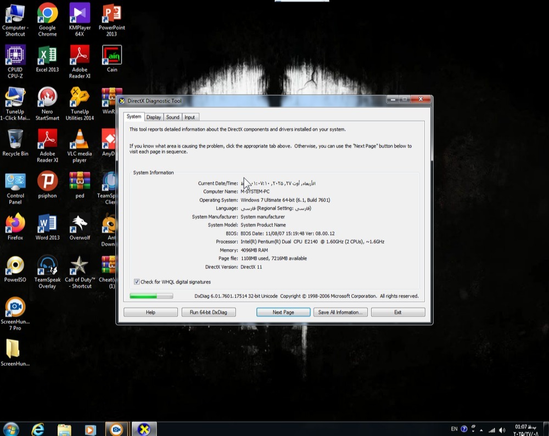Open Adobe Reader XI icon beside Excel 2013
The width and height of the screenshot is (549, 436).
(80, 61)
